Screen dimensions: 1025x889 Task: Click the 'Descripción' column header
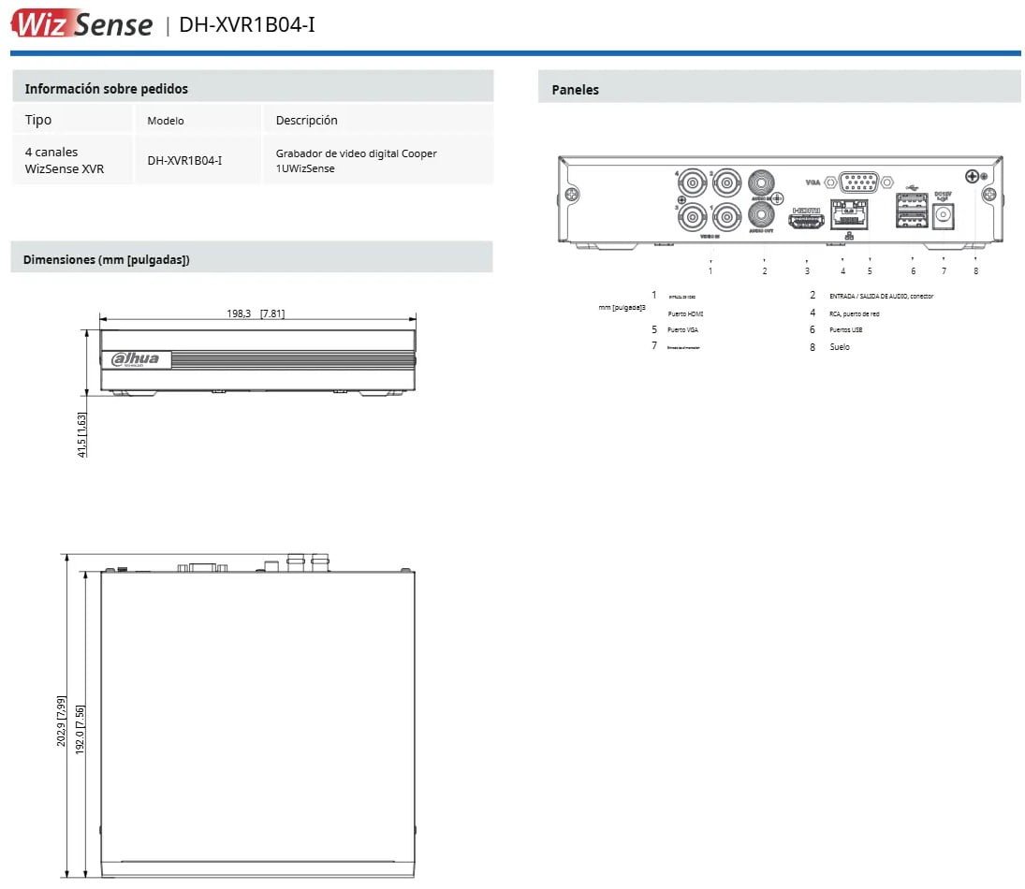tap(307, 121)
